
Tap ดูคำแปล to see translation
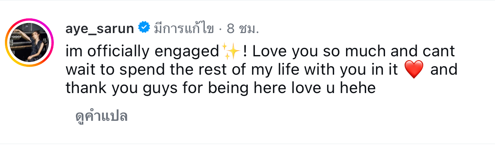point(101,116)
